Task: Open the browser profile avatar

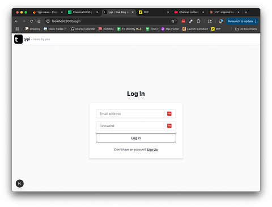Action: tap(221, 21)
